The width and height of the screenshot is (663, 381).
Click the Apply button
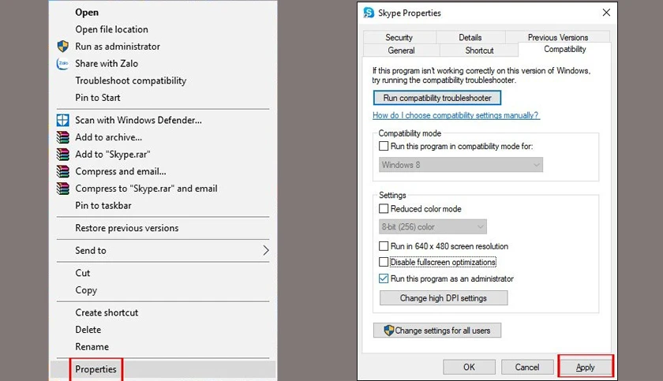click(585, 367)
